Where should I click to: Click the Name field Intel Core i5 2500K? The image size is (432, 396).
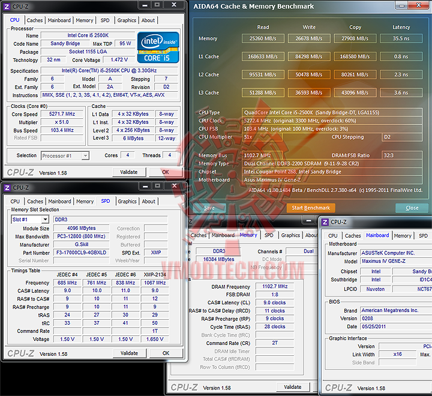click(88, 35)
